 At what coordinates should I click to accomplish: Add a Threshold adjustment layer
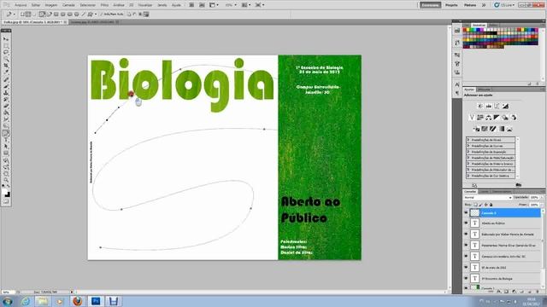(x=493, y=129)
